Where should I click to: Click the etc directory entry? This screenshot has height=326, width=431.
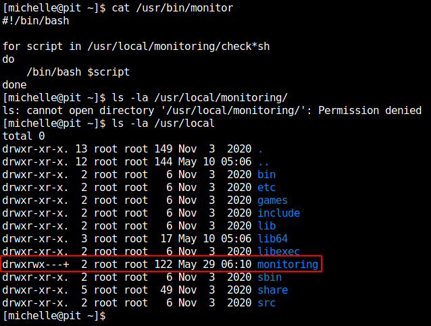(265, 187)
